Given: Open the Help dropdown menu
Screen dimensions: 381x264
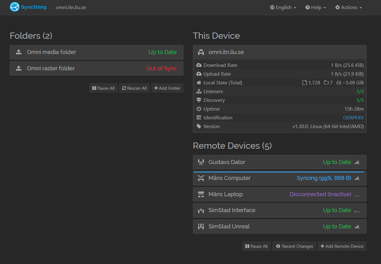Looking at the screenshot, I should point(316,7).
